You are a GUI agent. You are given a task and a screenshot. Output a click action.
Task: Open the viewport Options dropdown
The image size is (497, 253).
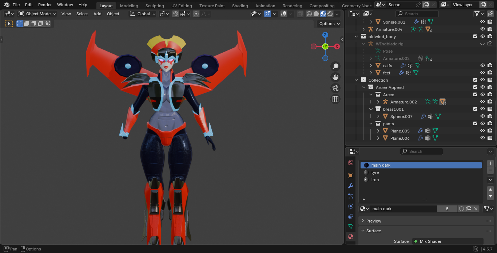coord(329,24)
